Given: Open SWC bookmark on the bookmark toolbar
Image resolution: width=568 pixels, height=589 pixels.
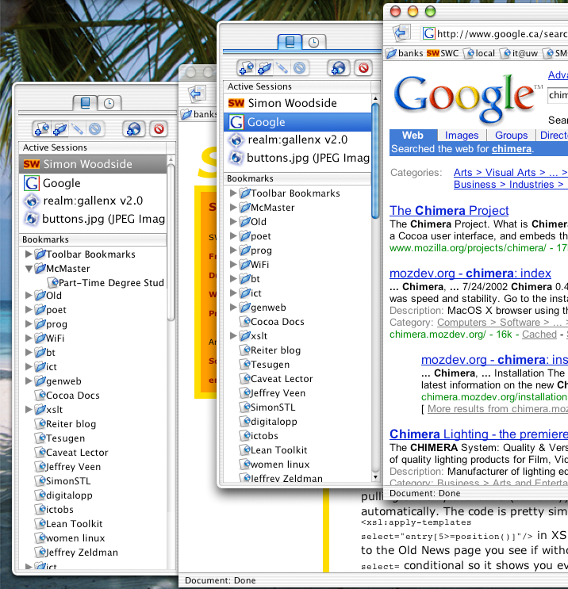Looking at the screenshot, I should coord(443,53).
